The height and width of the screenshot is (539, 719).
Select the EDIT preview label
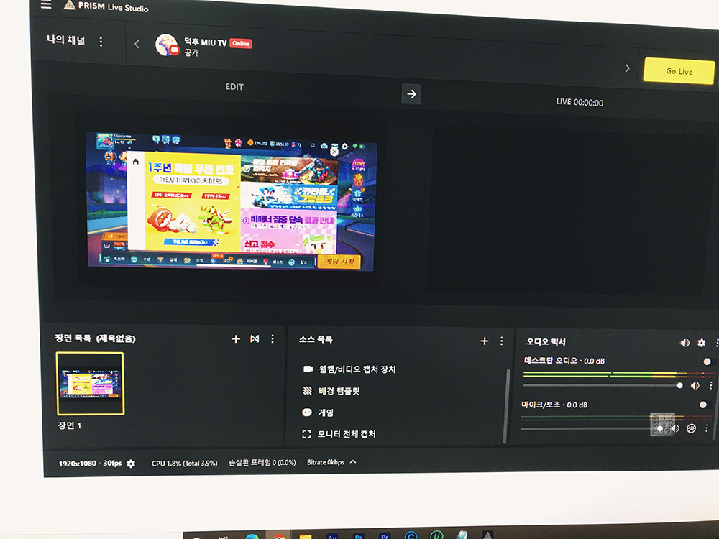234,87
